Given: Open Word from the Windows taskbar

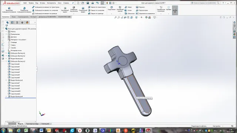Looking at the screenshot, I should pos(41,130).
